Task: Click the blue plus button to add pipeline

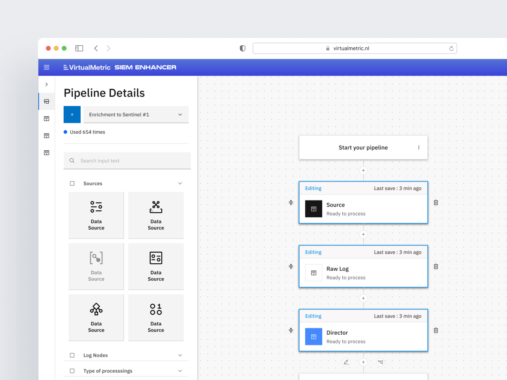Action: pyautogui.click(x=72, y=115)
